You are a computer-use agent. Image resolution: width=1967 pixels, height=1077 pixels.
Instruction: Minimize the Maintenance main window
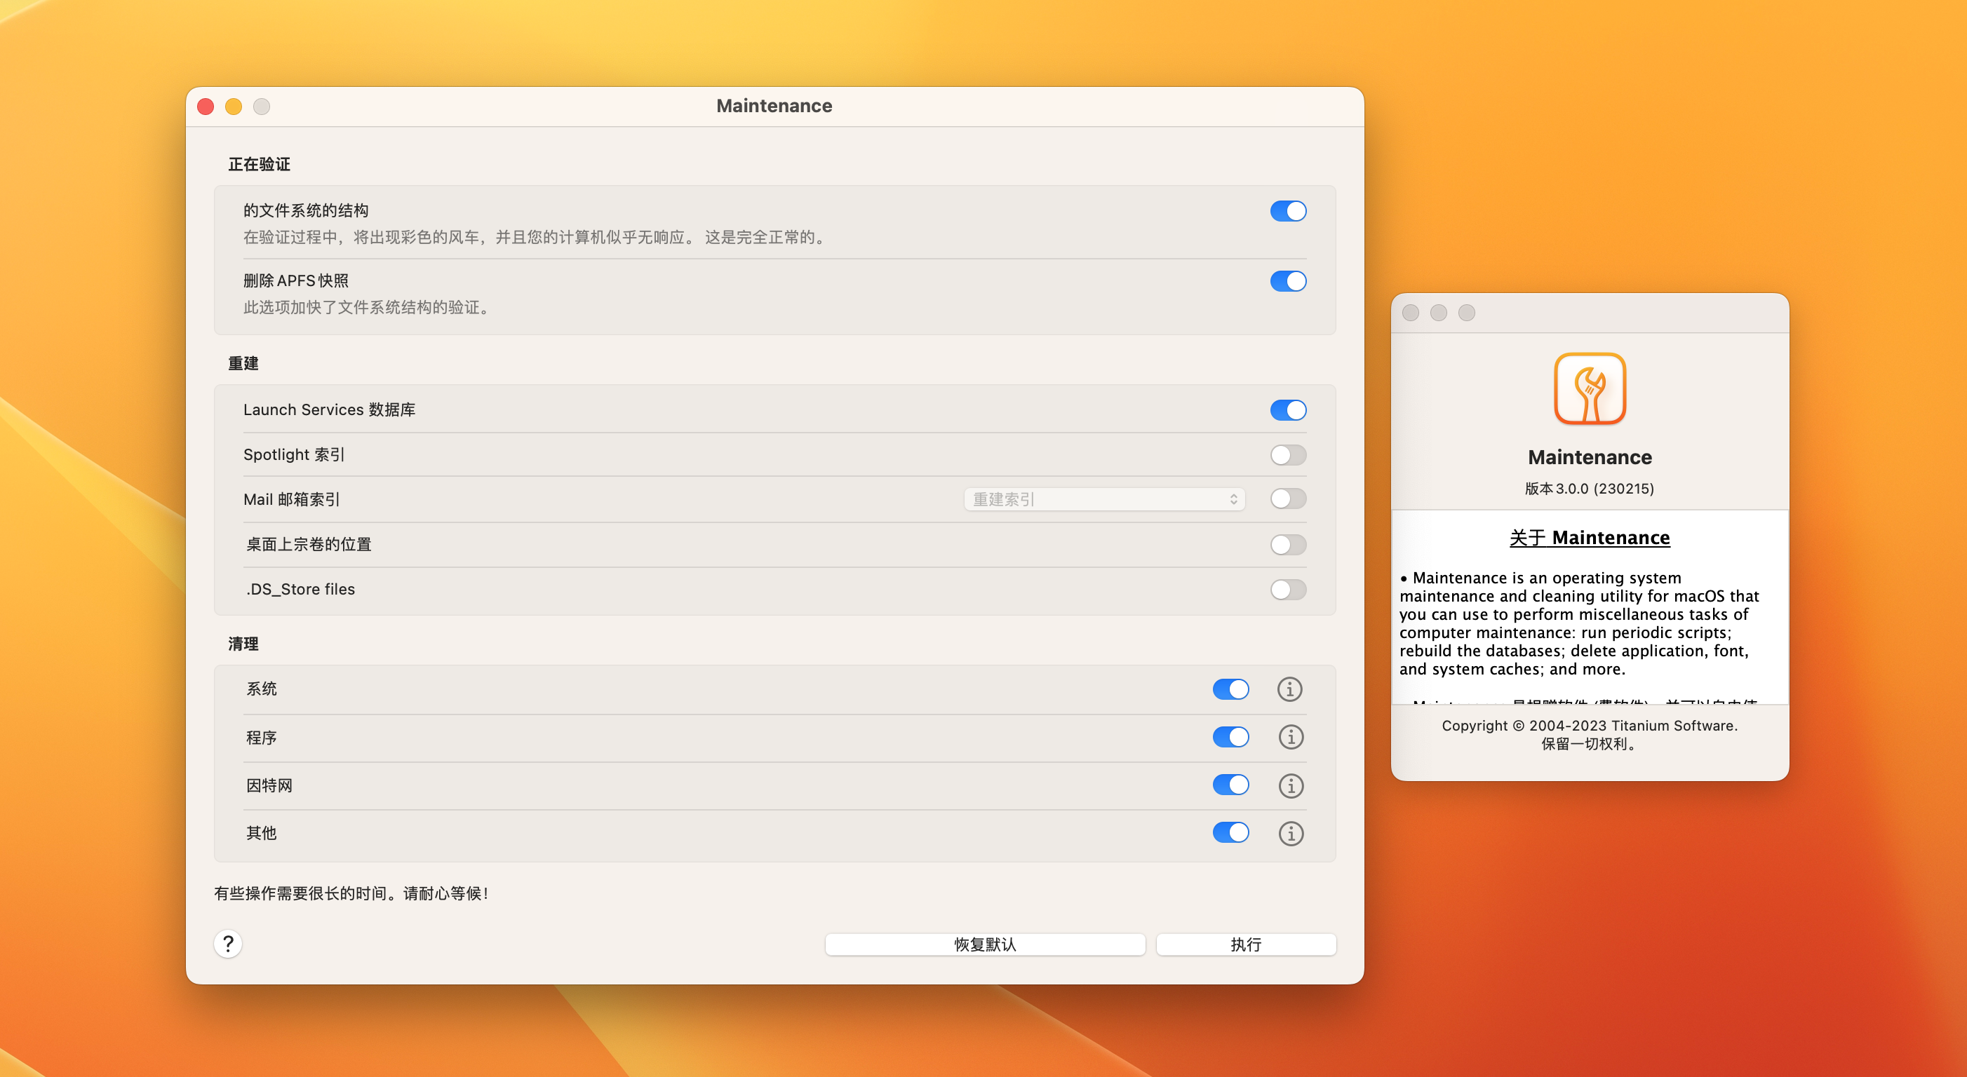coord(234,106)
